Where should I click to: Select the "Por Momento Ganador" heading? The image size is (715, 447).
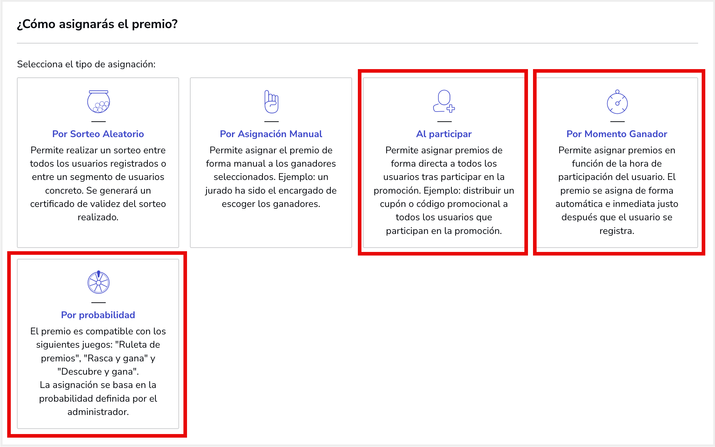coord(617,134)
